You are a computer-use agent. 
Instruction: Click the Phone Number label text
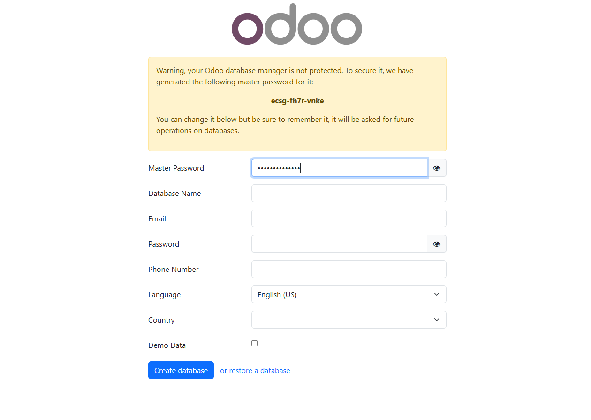[174, 269]
